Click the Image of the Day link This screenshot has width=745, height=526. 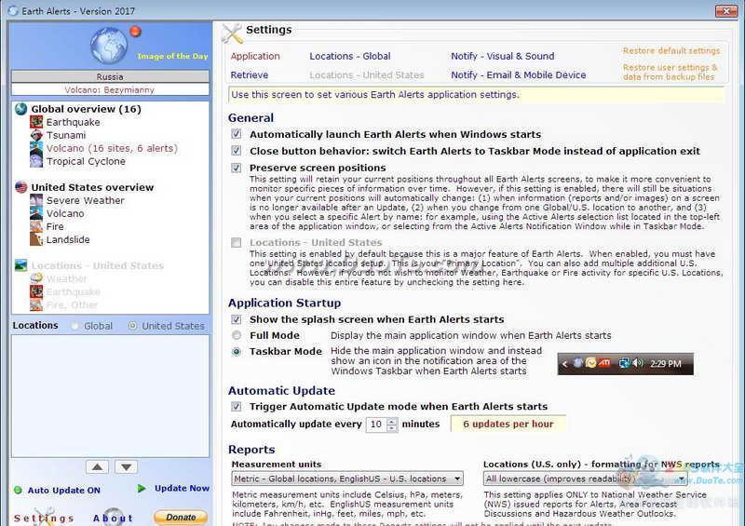(x=172, y=56)
